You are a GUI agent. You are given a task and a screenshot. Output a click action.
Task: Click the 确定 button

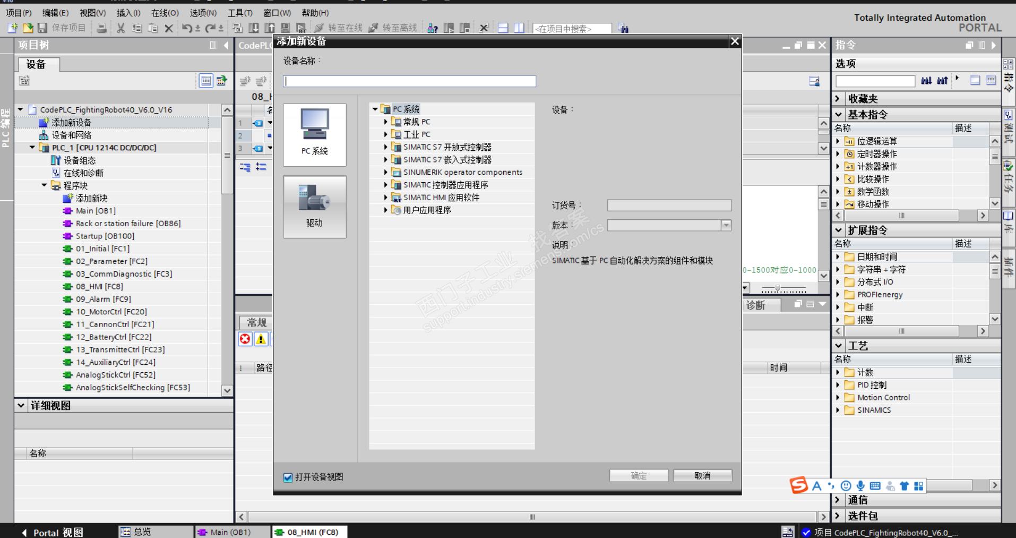(x=639, y=476)
